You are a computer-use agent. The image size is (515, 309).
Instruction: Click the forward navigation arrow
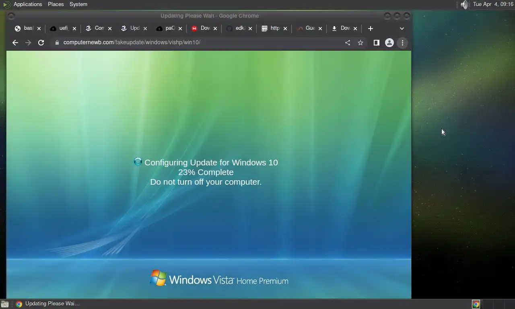[28, 43]
